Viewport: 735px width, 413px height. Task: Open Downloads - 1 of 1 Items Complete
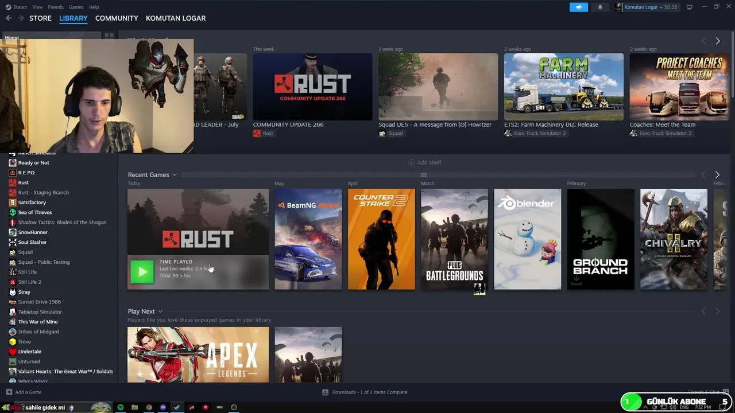pyautogui.click(x=365, y=392)
